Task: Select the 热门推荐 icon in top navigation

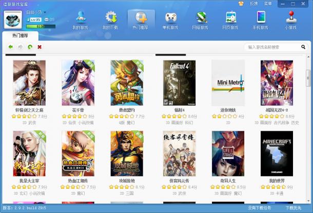Action: 140,21
